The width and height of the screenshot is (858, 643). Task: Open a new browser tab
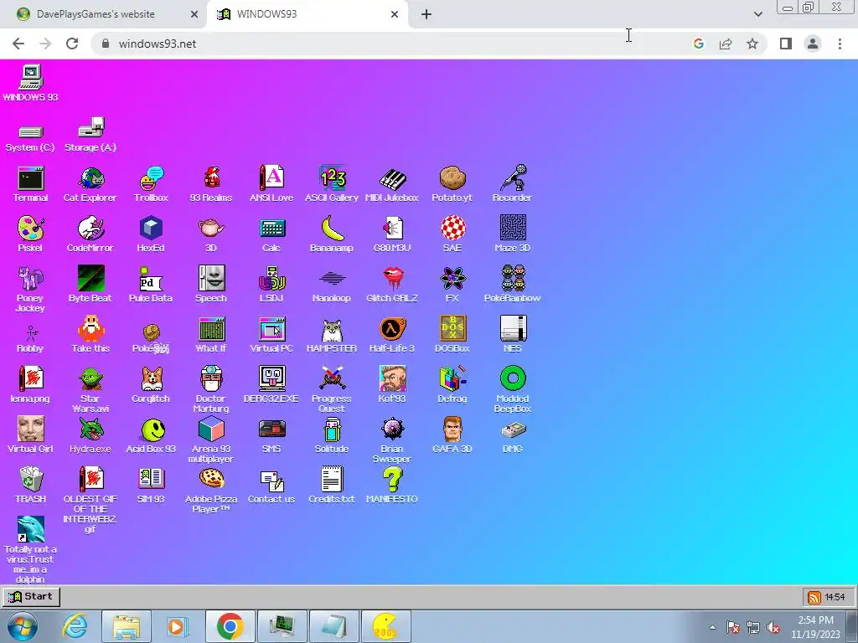[x=426, y=14]
